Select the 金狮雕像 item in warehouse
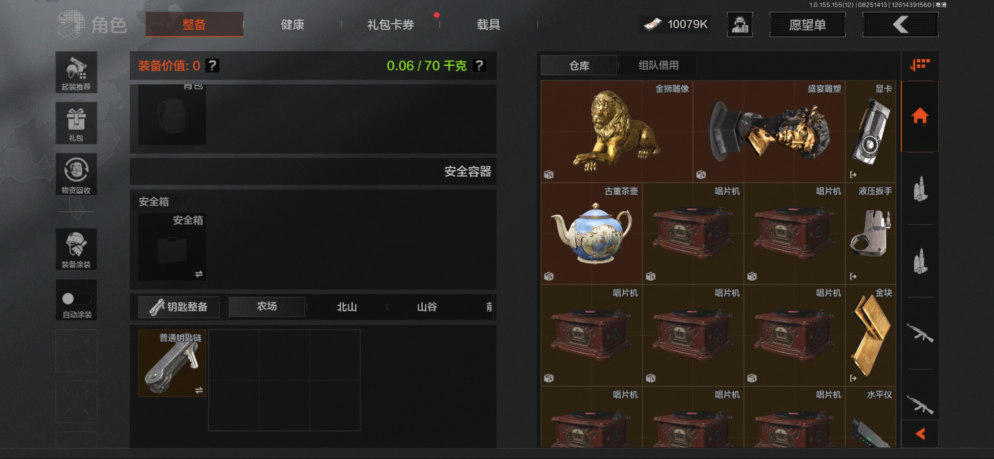This screenshot has width=994, height=459. (x=617, y=131)
